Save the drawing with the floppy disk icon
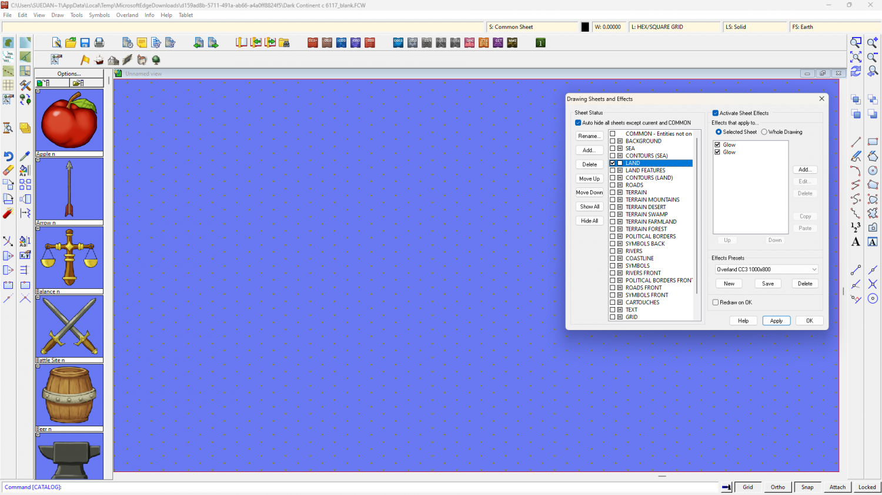This screenshot has height=495, width=882. tap(85, 42)
